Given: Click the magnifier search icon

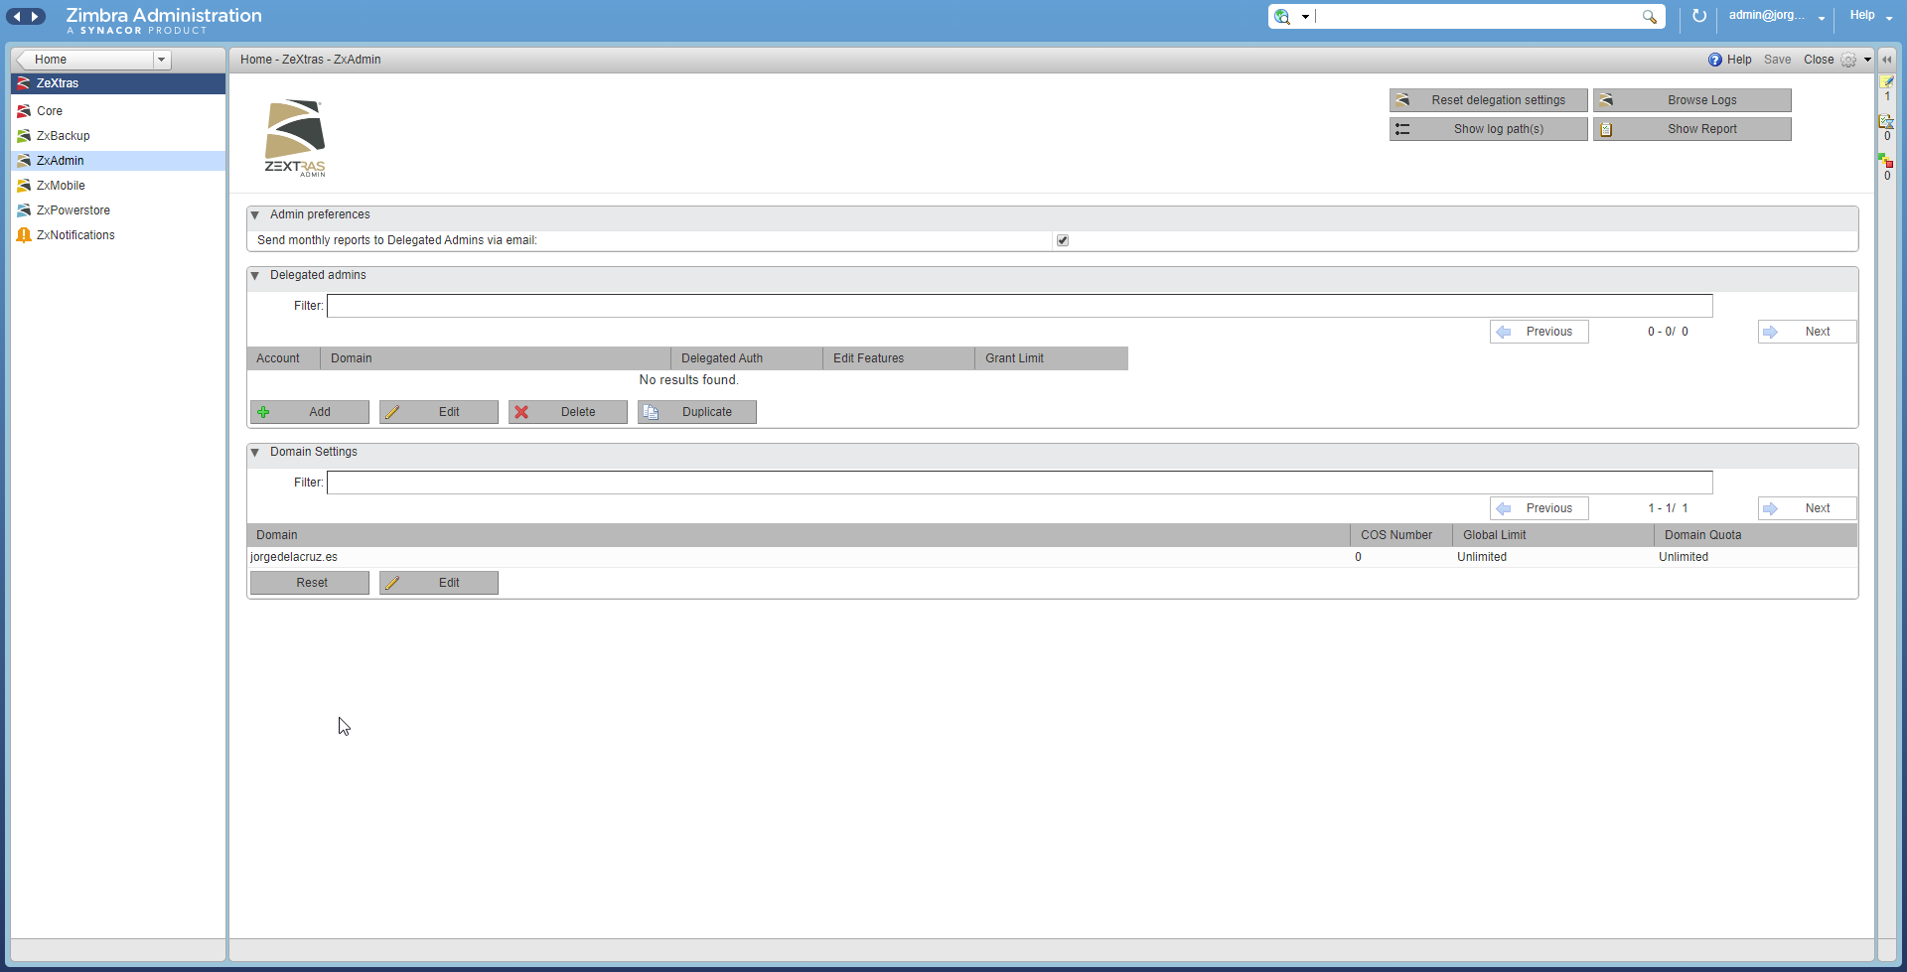Looking at the screenshot, I should [x=1650, y=16].
